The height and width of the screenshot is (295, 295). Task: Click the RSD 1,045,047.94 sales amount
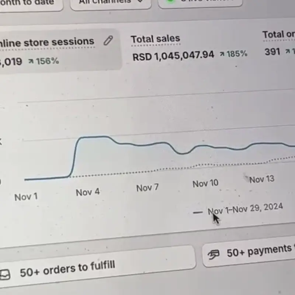click(173, 55)
